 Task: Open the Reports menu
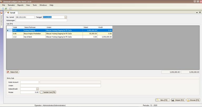click(20, 5)
